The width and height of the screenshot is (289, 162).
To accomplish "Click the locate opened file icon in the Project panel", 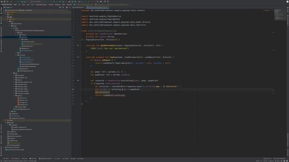I will point(60,7).
